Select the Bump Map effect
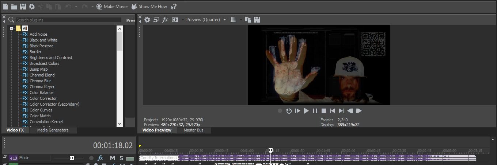 38,69
